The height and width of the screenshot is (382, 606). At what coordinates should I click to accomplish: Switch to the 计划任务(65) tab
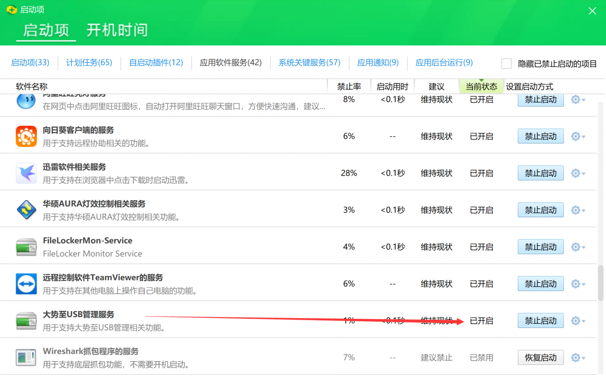click(89, 62)
